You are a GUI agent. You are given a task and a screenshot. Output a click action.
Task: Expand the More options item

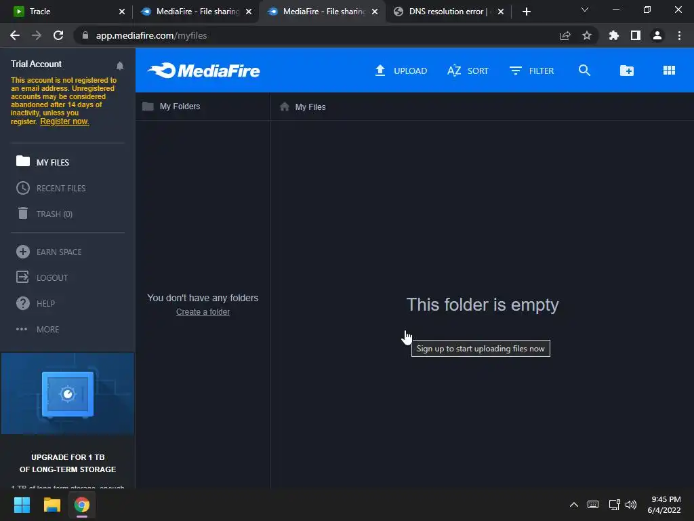click(37, 329)
